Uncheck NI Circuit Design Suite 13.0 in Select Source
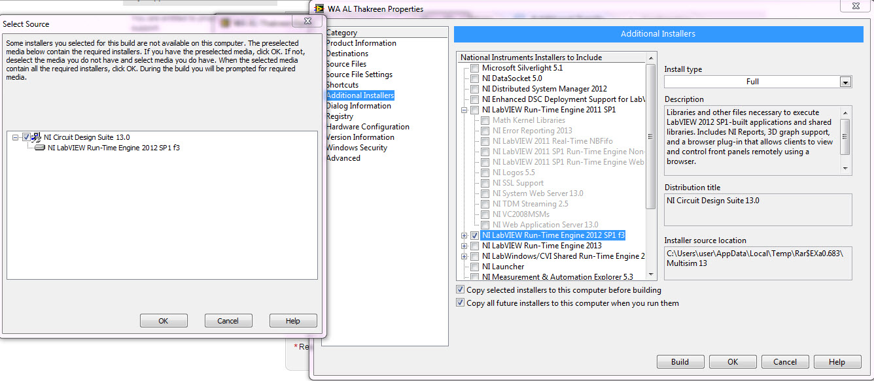 pos(26,137)
